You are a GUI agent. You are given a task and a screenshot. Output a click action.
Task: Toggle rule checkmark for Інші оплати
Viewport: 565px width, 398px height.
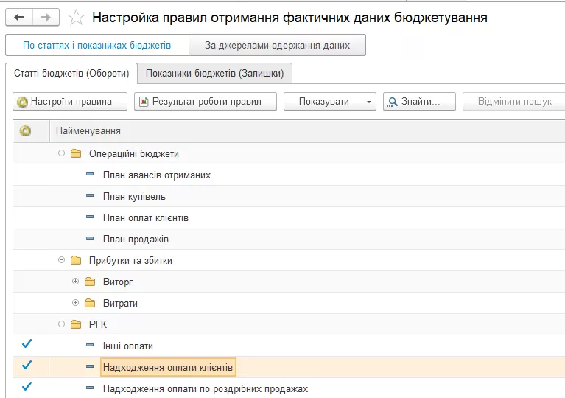point(27,344)
